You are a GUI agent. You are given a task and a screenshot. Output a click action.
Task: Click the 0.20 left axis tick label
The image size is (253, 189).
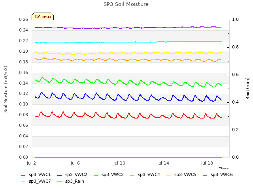tap(24, 52)
